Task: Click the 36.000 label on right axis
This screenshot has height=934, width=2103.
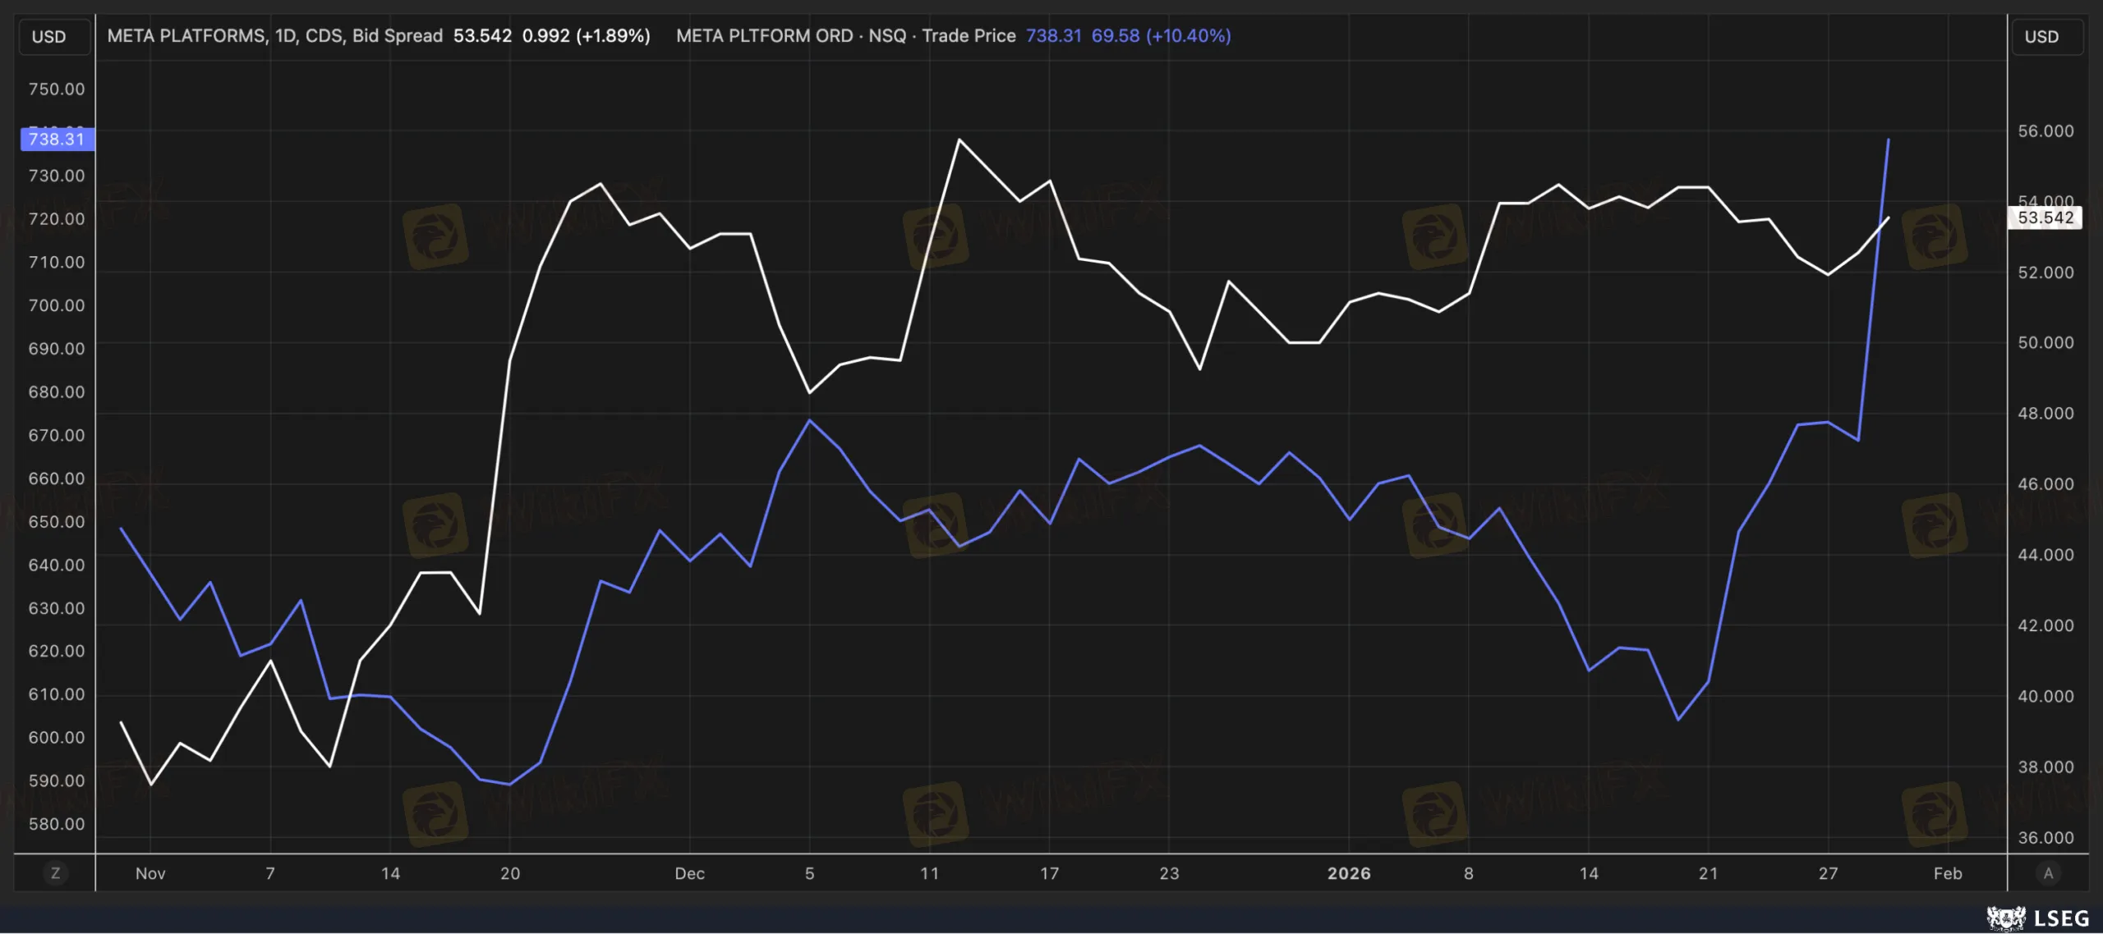Action: point(2045,838)
